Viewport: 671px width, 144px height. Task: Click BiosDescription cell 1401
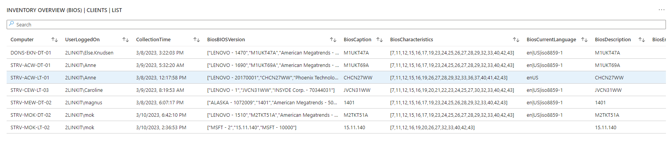pyautogui.click(x=600, y=102)
